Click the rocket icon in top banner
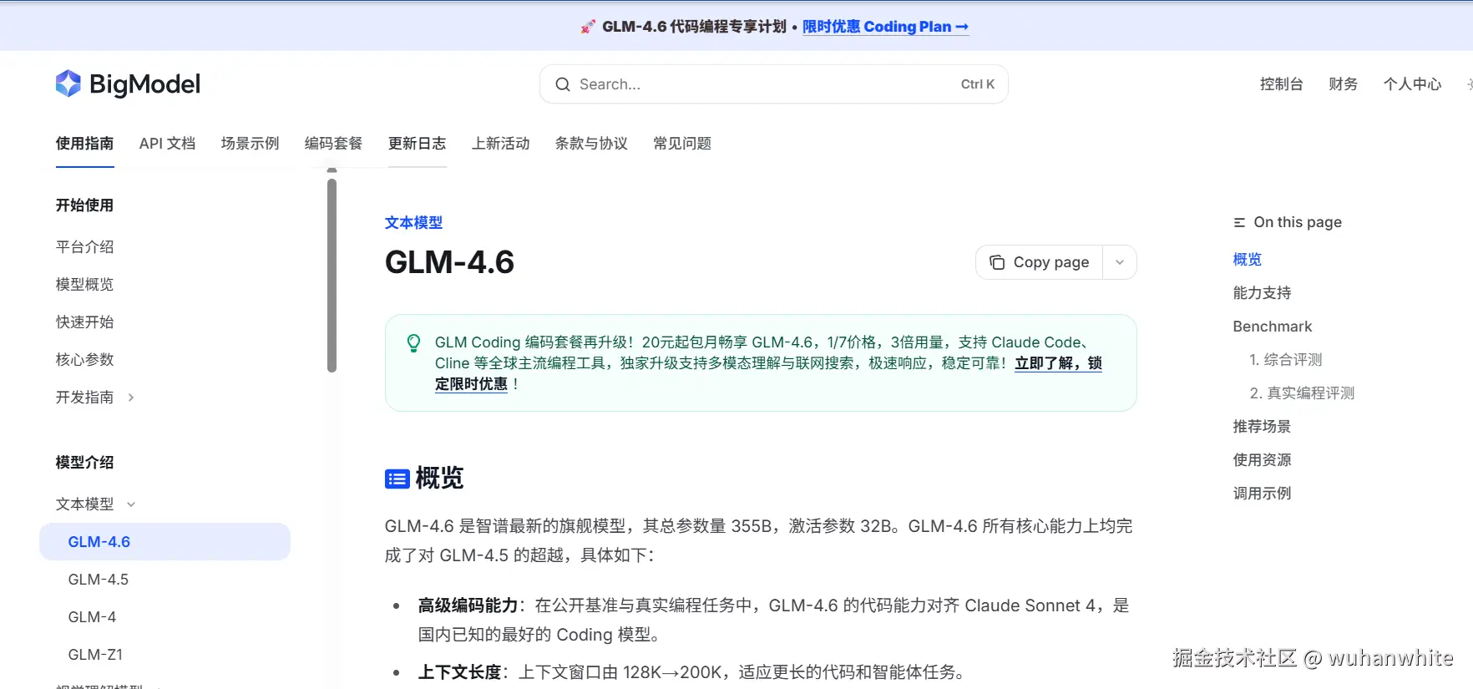 point(589,27)
